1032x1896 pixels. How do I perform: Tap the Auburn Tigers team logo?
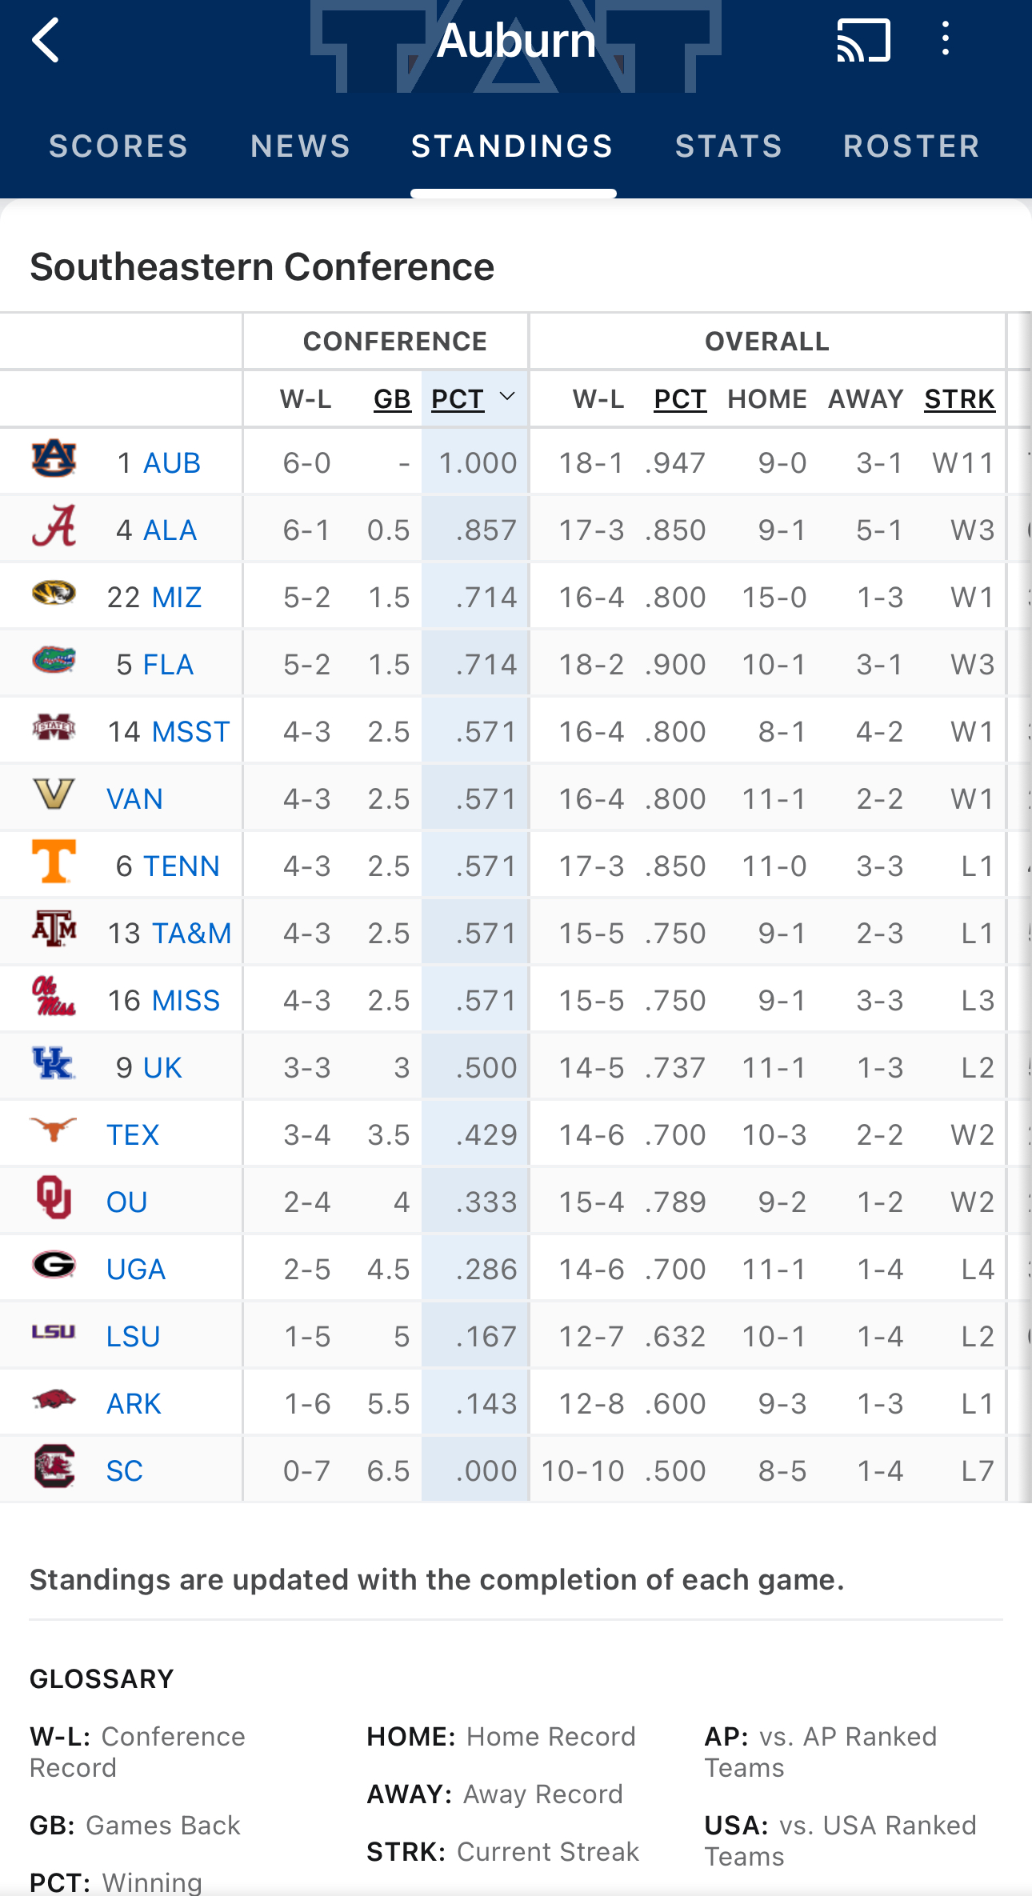click(x=54, y=459)
